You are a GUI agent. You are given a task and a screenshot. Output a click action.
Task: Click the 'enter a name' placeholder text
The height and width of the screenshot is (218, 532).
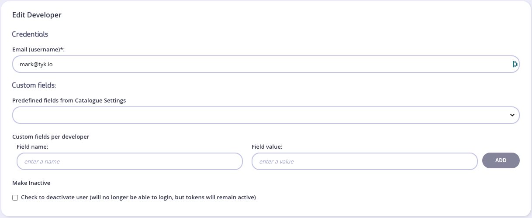[42, 162]
